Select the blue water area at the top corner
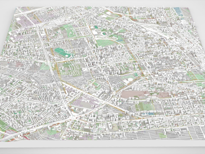 [x=179, y=12]
